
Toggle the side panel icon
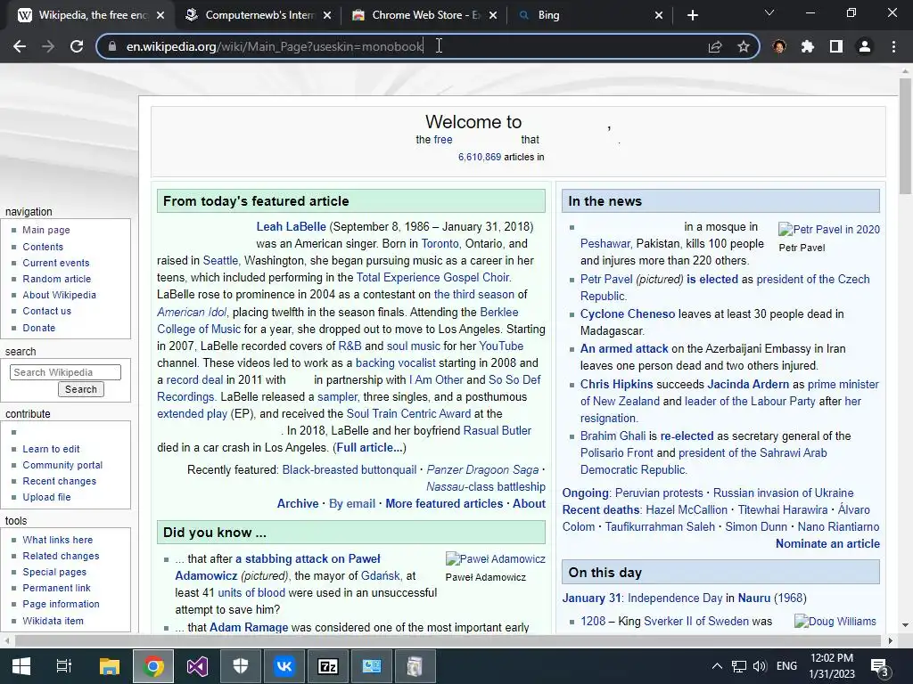point(836,46)
